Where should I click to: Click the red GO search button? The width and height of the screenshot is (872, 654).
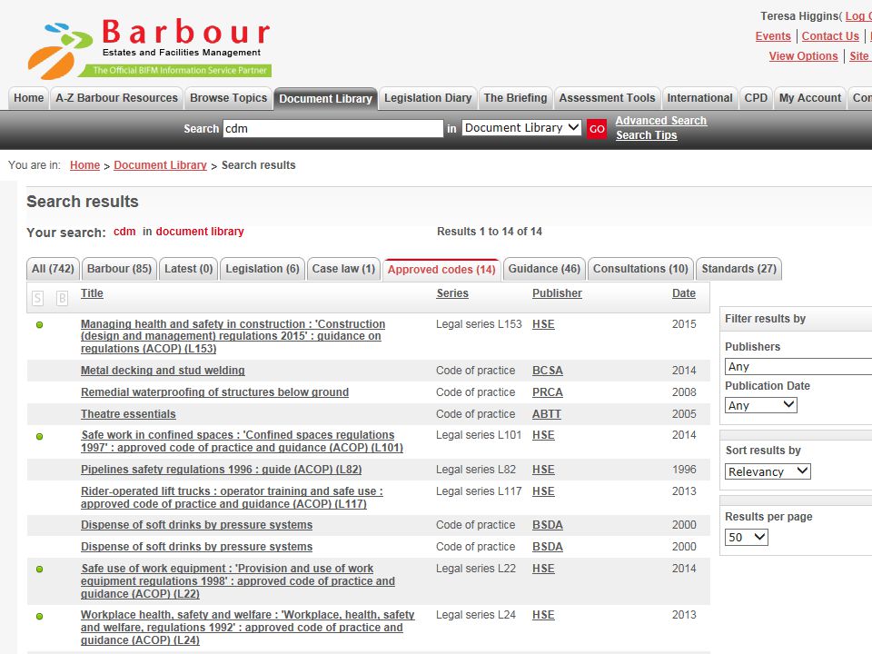[597, 129]
